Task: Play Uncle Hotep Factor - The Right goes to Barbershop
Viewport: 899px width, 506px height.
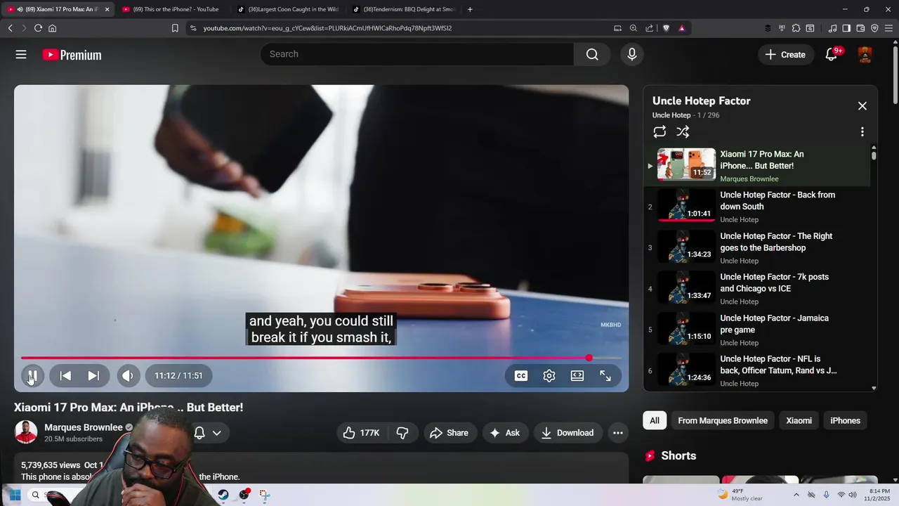Action: [757, 247]
